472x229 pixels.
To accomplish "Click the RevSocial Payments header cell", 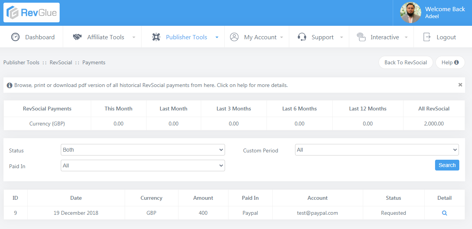I will 47,109.
